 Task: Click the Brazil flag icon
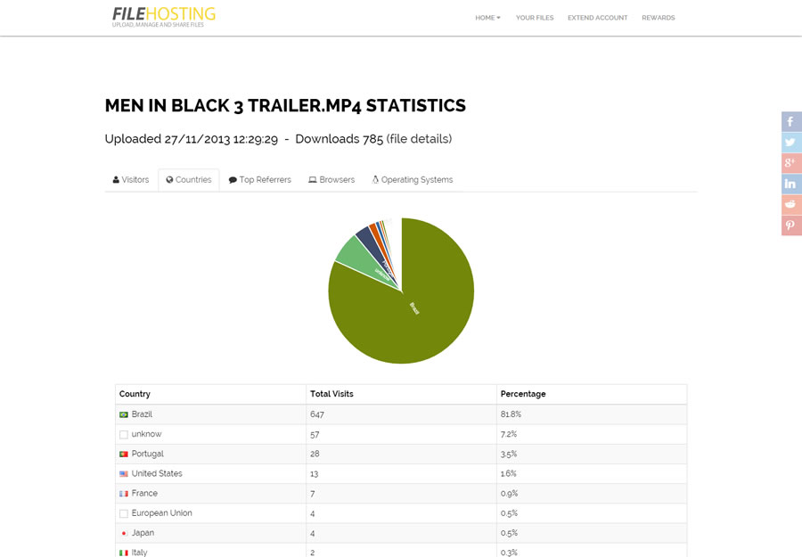pos(124,414)
